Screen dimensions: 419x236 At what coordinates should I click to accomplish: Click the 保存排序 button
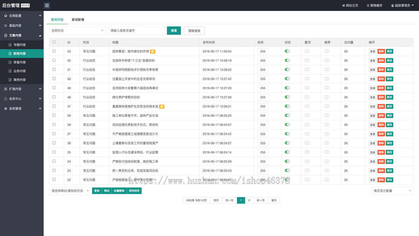pos(134,191)
